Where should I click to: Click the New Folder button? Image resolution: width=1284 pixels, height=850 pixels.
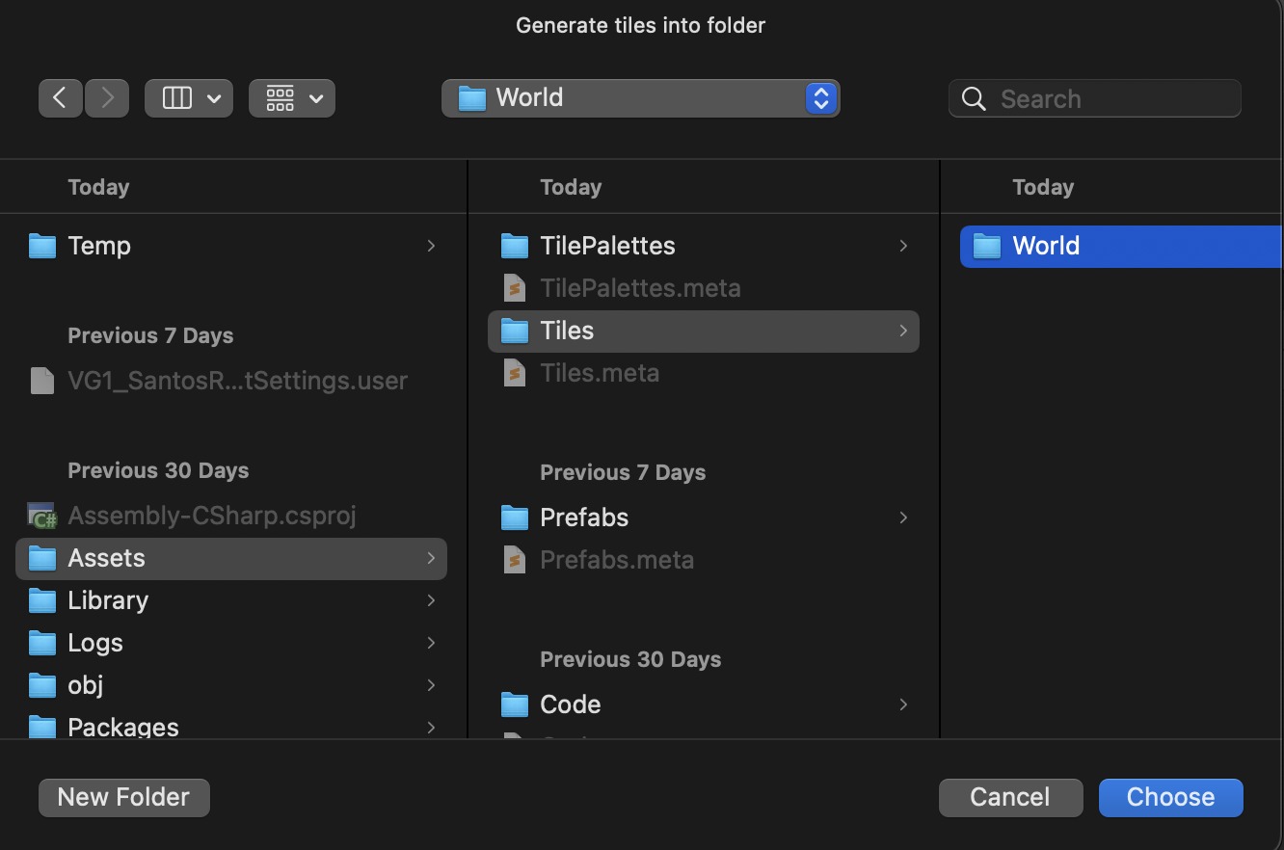(x=123, y=797)
